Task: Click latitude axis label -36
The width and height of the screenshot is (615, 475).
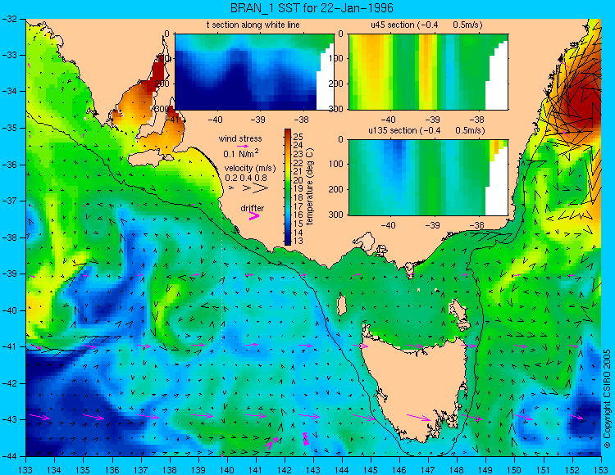Action: click(x=9, y=165)
